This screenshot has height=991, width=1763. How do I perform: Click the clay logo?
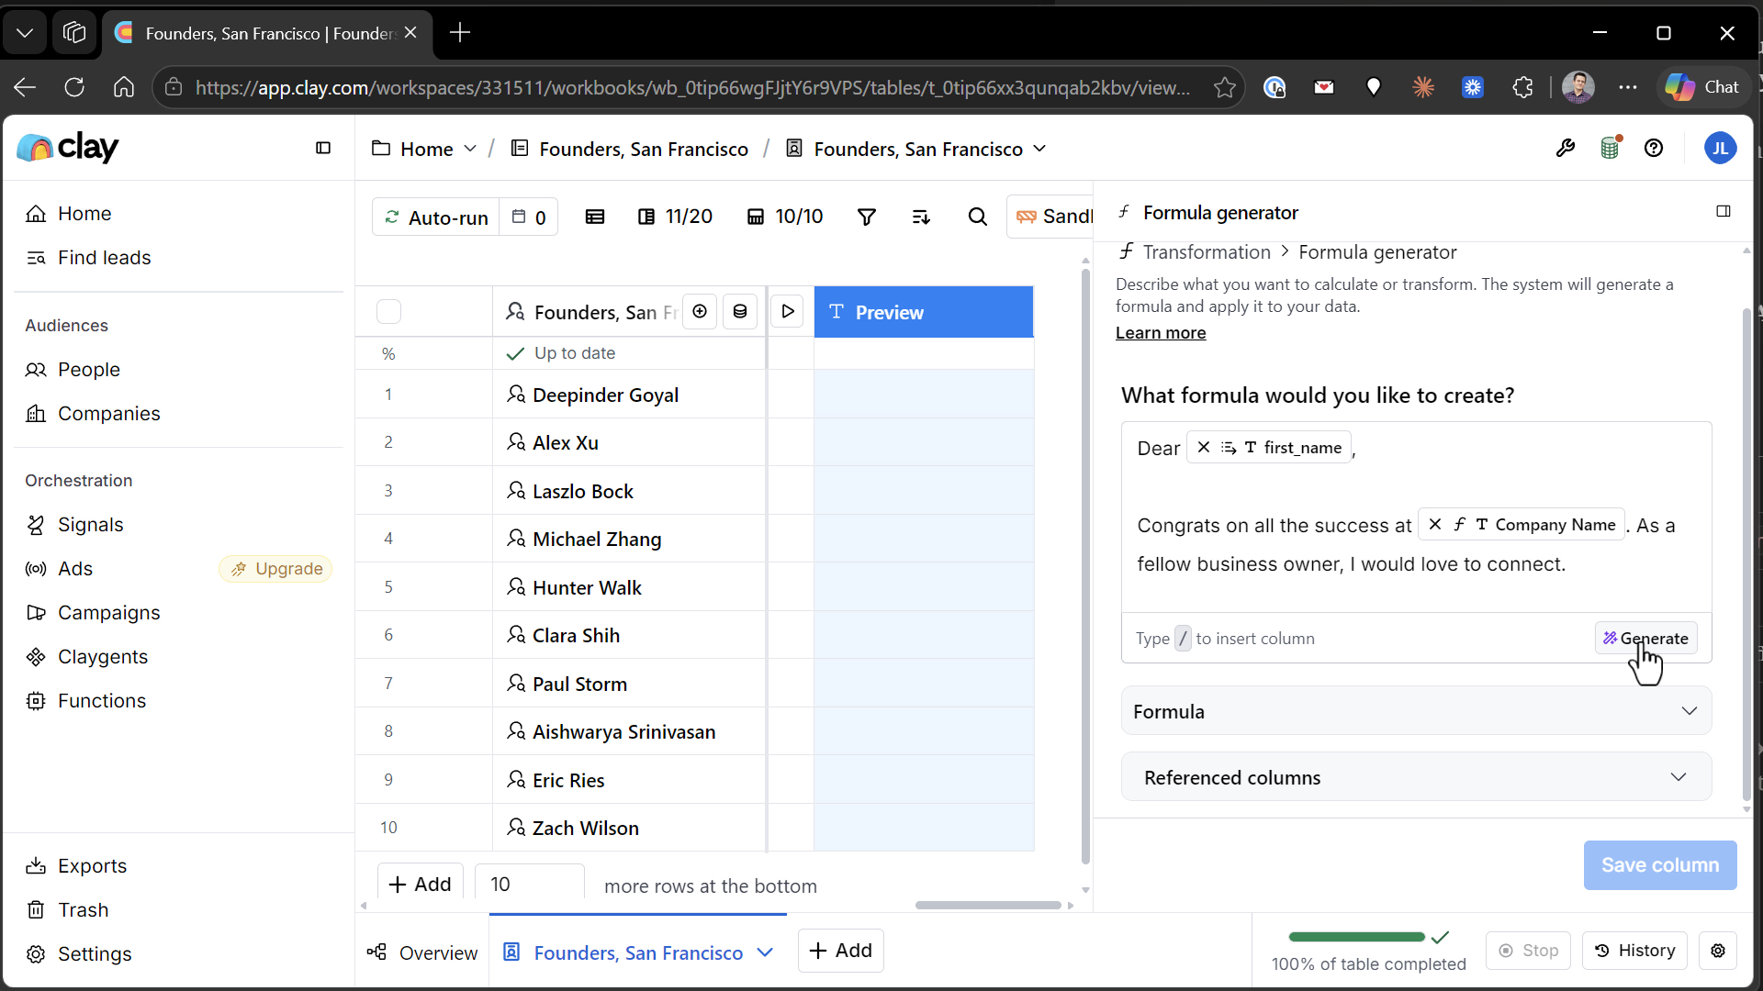(68, 147)
